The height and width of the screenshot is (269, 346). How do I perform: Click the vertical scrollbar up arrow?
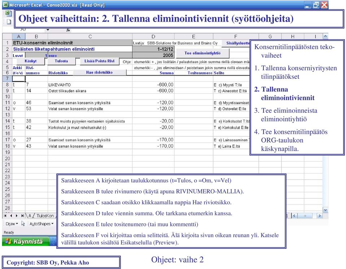(x=325, y=36)
